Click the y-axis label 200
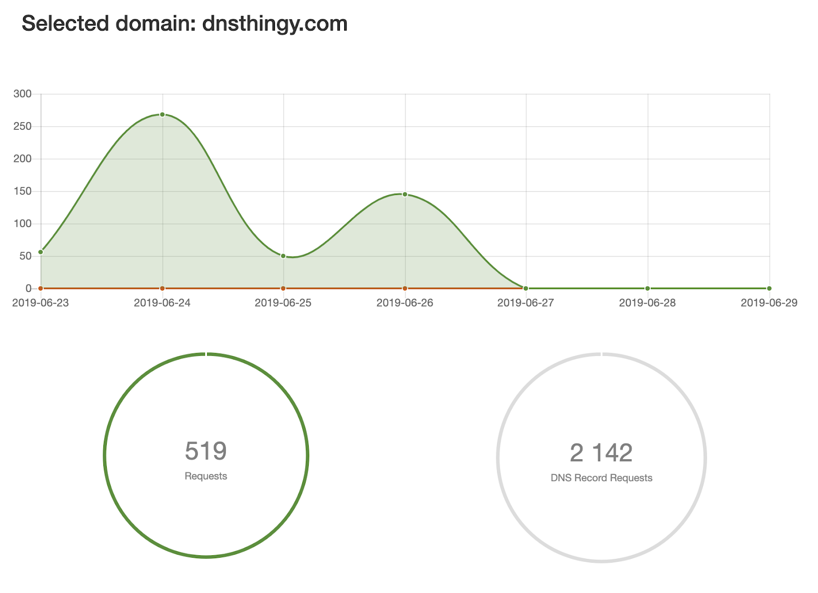 tap(22, 159)
